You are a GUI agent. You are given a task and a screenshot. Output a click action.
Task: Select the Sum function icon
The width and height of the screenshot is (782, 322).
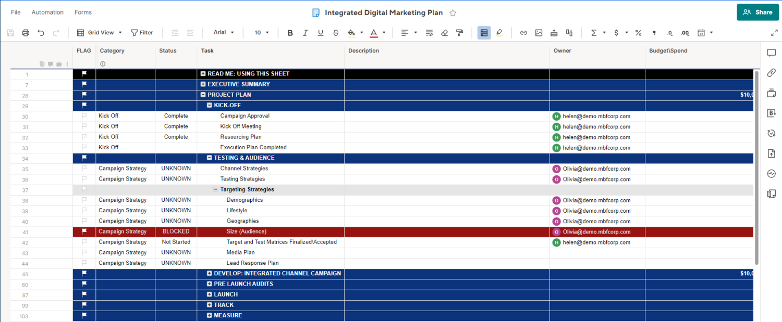(594, 32)
